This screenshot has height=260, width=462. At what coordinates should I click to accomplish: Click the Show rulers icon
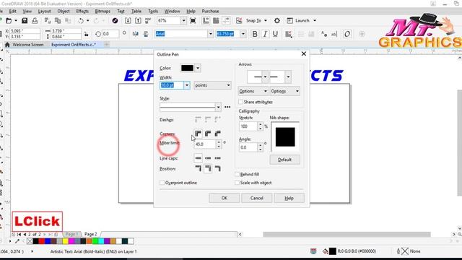tap(206, 21)
